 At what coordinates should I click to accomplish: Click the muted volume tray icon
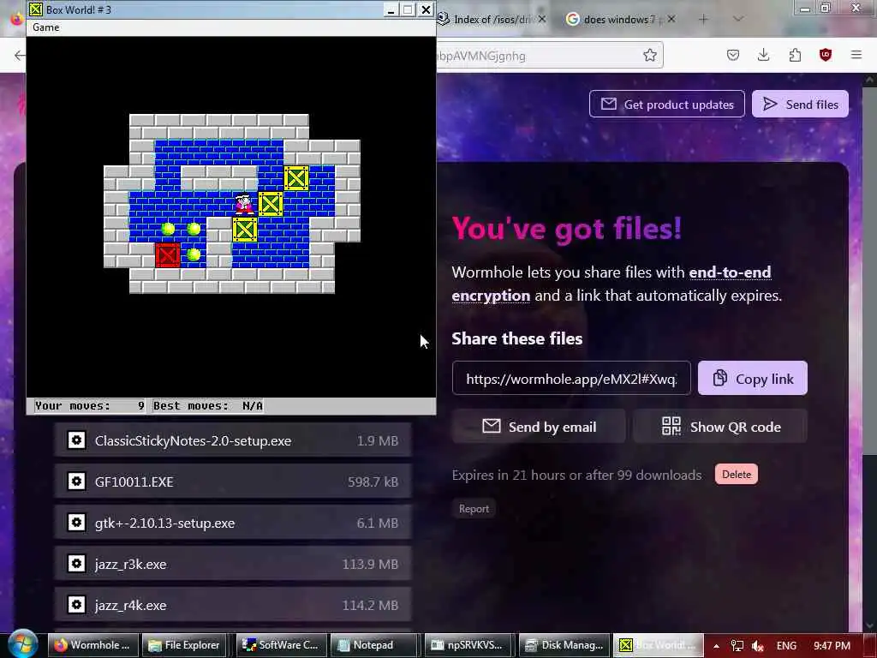click(x=758, y=646)
